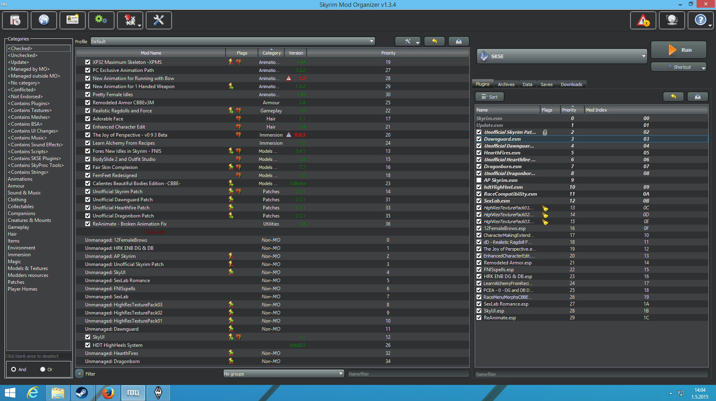Select the Unmanaged: SexLab Romance row
Viewport: 716px width, 401px height.
pyautogui.click(x=272, y=281)
